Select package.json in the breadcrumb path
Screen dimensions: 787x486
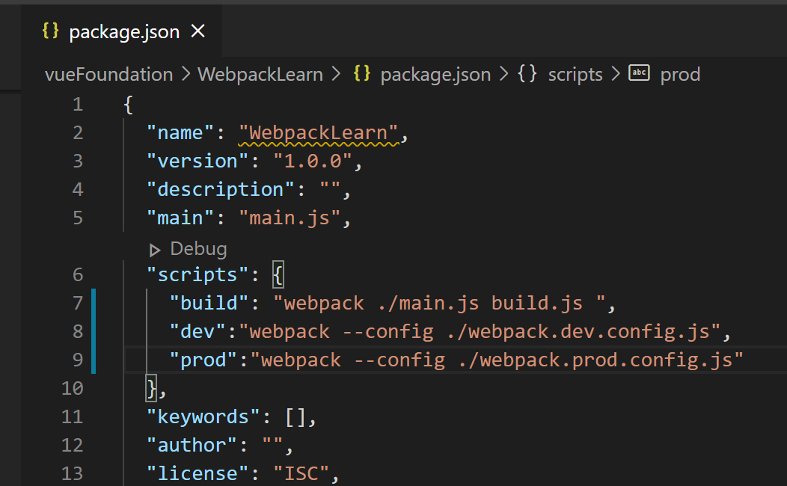tap(435, 75)
